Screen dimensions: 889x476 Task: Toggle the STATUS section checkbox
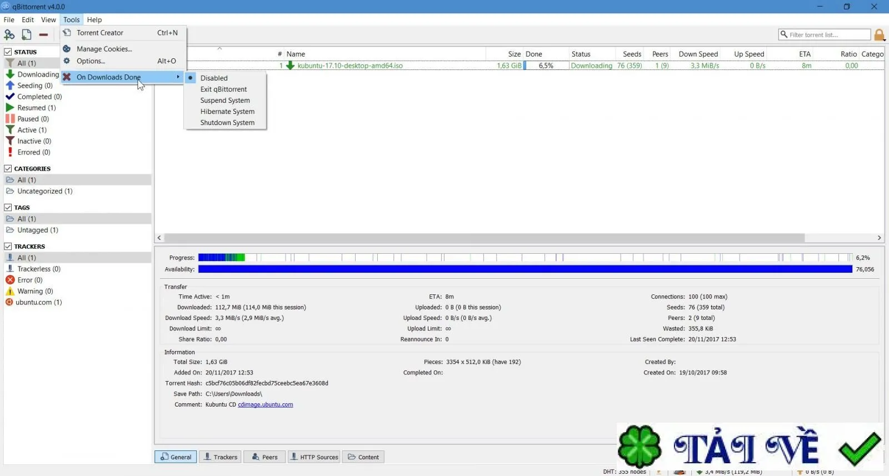[x=8, y=52]
